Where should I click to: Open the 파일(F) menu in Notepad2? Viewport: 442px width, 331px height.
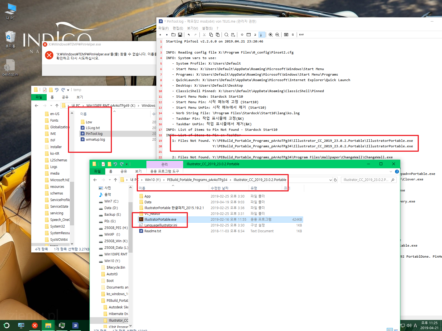(x=163, y=28)
